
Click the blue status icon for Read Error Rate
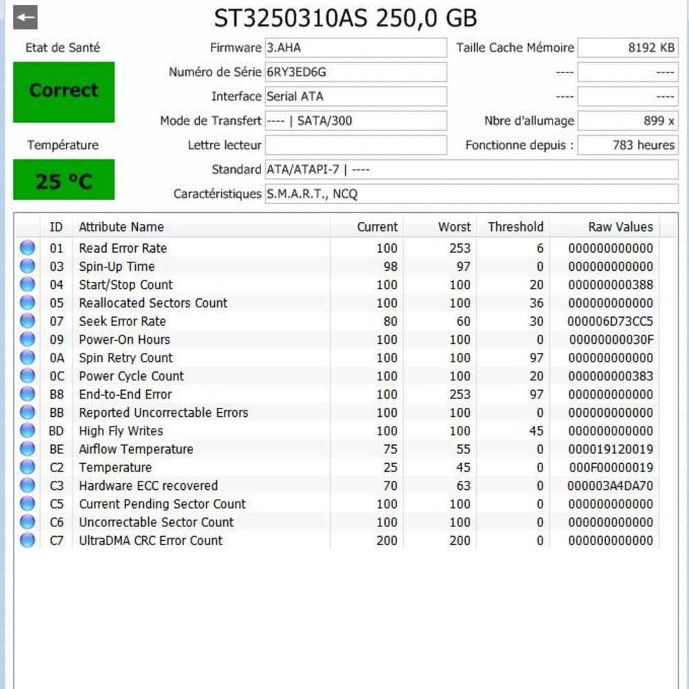tap(28, 248)
